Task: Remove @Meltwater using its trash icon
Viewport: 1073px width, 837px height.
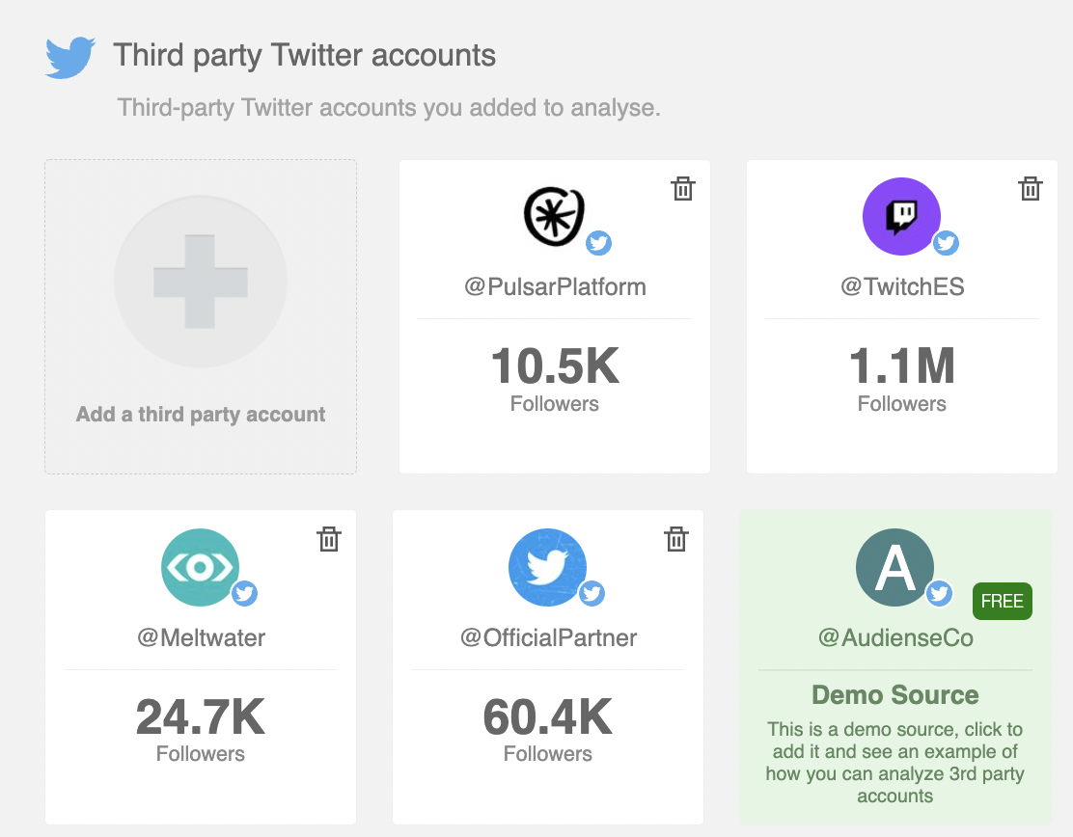Action: click(x=329, y=540)
